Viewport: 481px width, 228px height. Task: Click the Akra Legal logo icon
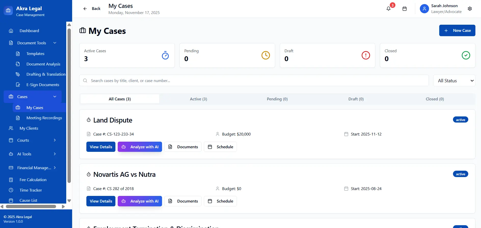[x=8, y=10]
